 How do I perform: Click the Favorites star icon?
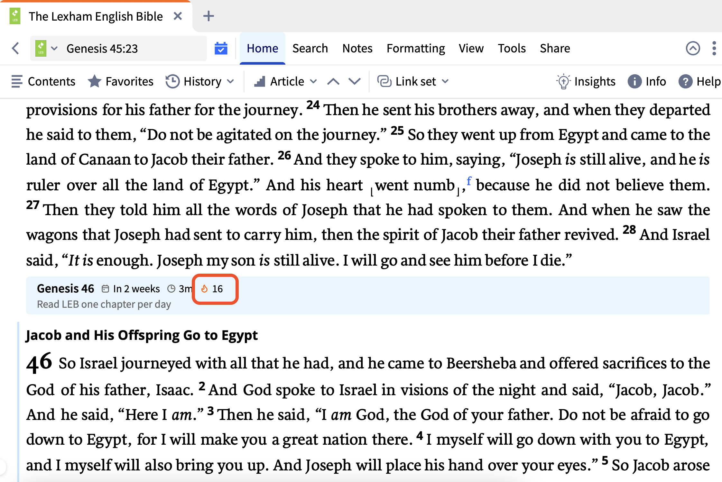coord(94,81)
